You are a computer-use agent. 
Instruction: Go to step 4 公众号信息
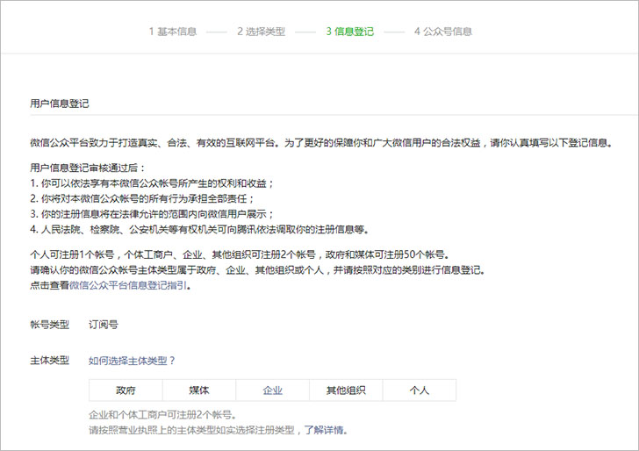[x=443, y=32]
